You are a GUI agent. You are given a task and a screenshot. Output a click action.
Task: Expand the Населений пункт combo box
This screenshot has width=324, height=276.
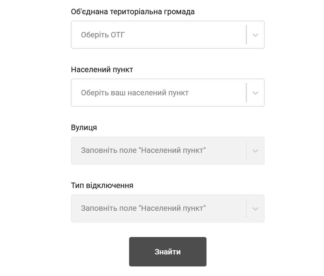162,93
